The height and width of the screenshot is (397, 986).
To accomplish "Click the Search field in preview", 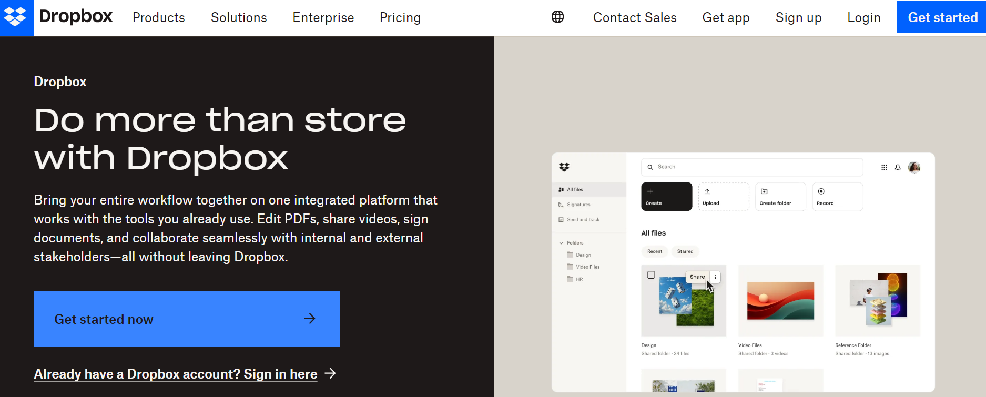I will click(752, 167).
